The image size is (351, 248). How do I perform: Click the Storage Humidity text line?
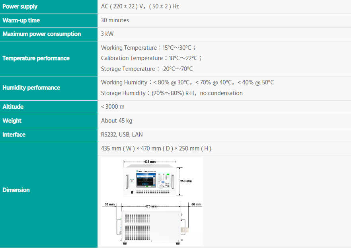coord(172,93)
